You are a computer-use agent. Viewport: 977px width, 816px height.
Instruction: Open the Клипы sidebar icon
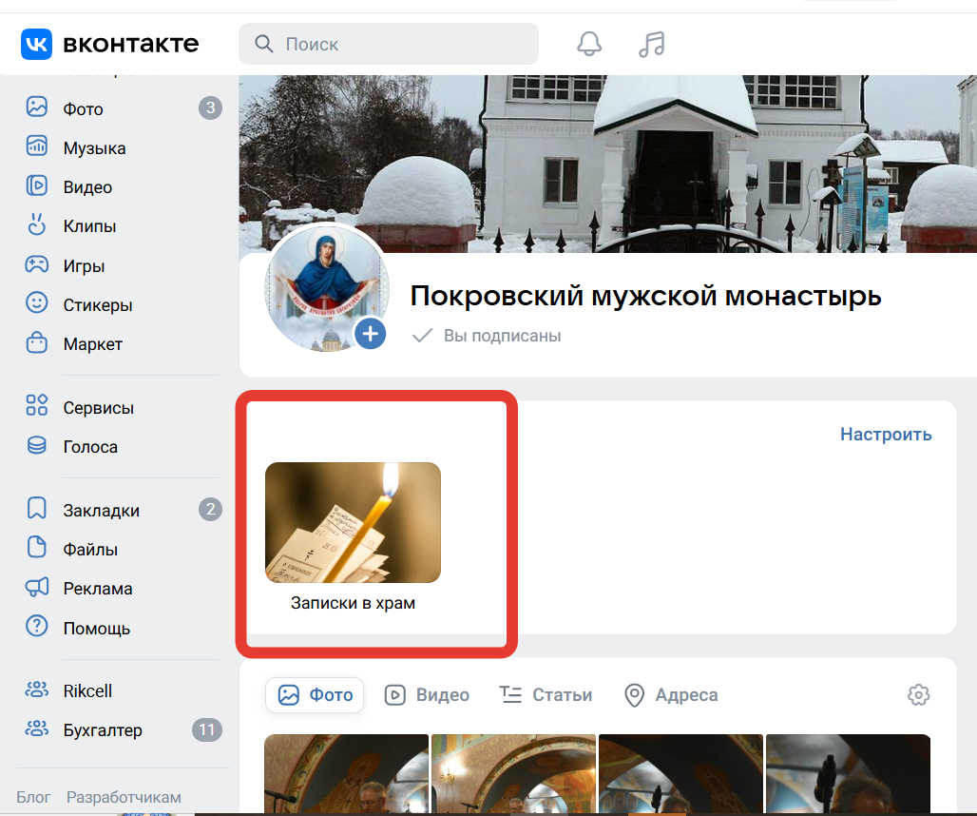[x=37, y=226]
